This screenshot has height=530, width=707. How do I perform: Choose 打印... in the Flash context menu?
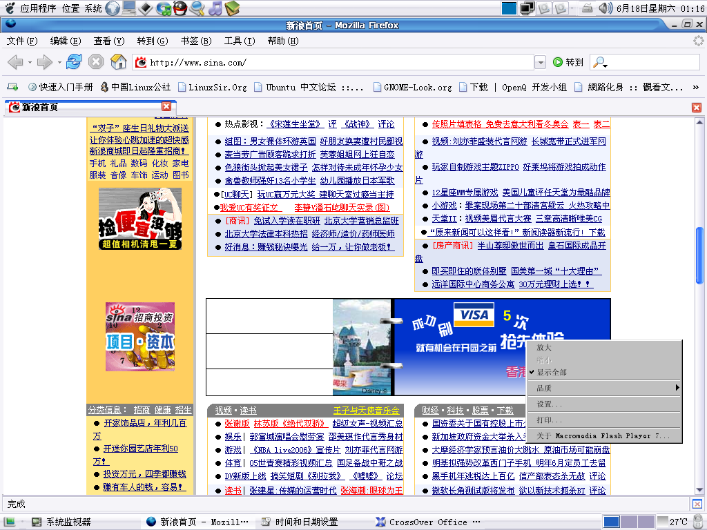(x=604, y=420)
